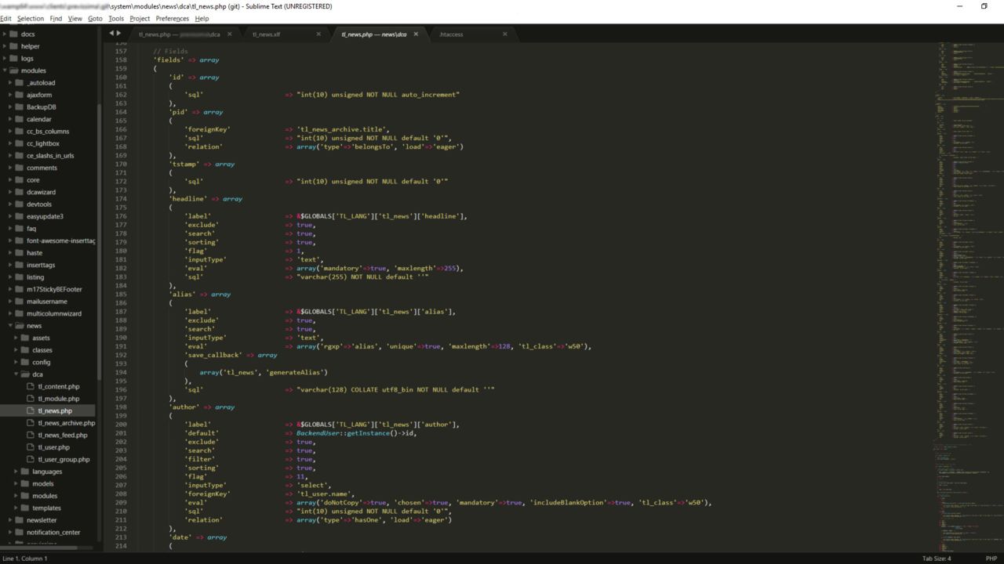This screenshot has height=564, width=1004.
Task: Click the left tab scroll arrow
Action: [x=111, y=33]
